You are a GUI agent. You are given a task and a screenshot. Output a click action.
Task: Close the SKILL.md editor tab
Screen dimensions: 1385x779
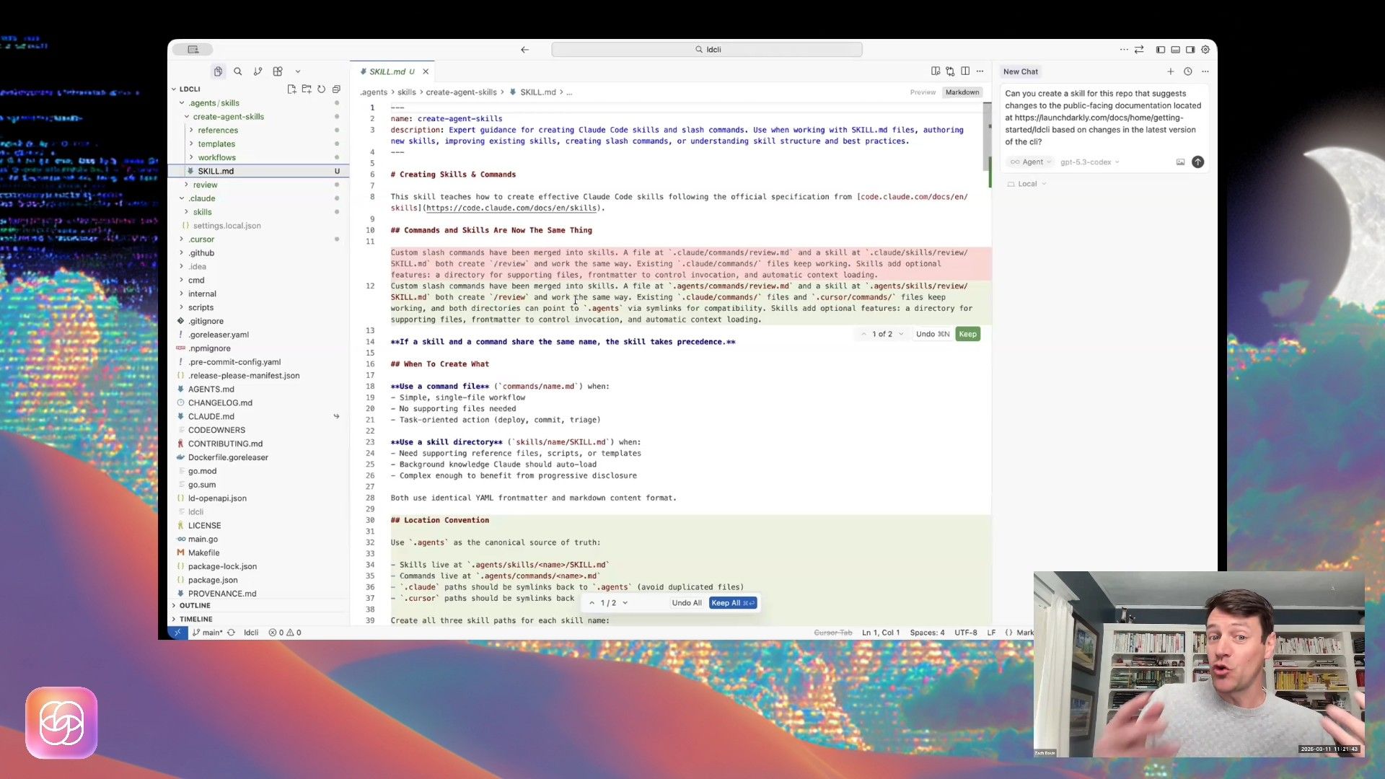pyautogui.click(x=426, y=71)
